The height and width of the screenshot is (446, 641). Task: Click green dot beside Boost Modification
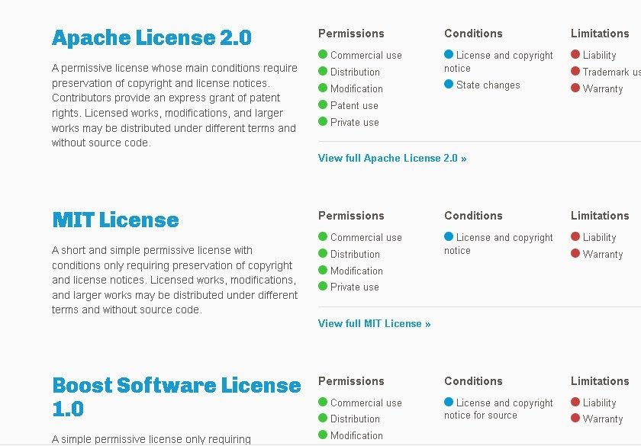tap(323, 435)
